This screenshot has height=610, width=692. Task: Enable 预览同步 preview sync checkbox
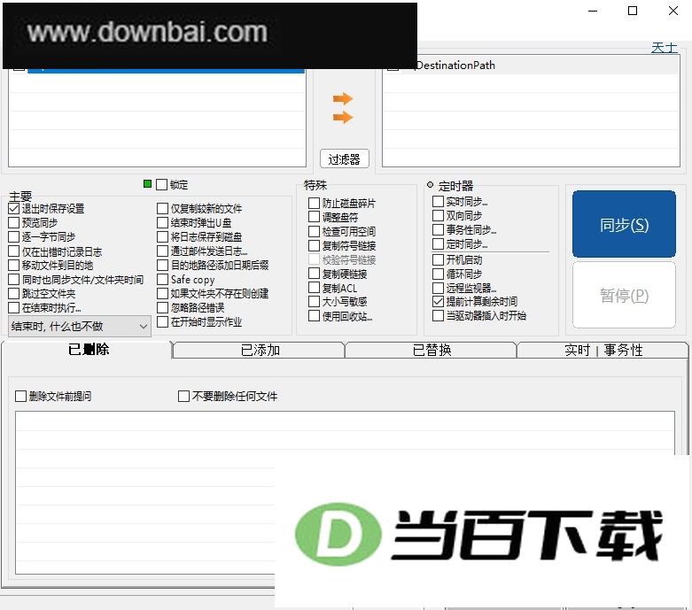pos(14,223)
